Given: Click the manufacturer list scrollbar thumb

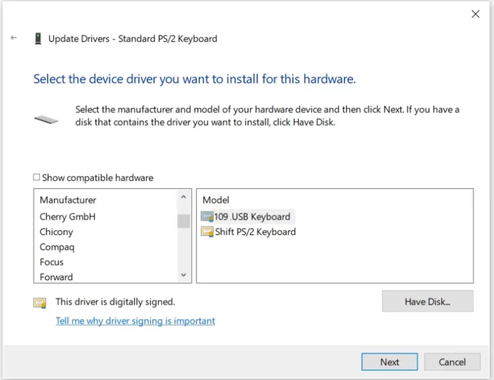Looking at the screenshot, I should [x=183, y=221].
